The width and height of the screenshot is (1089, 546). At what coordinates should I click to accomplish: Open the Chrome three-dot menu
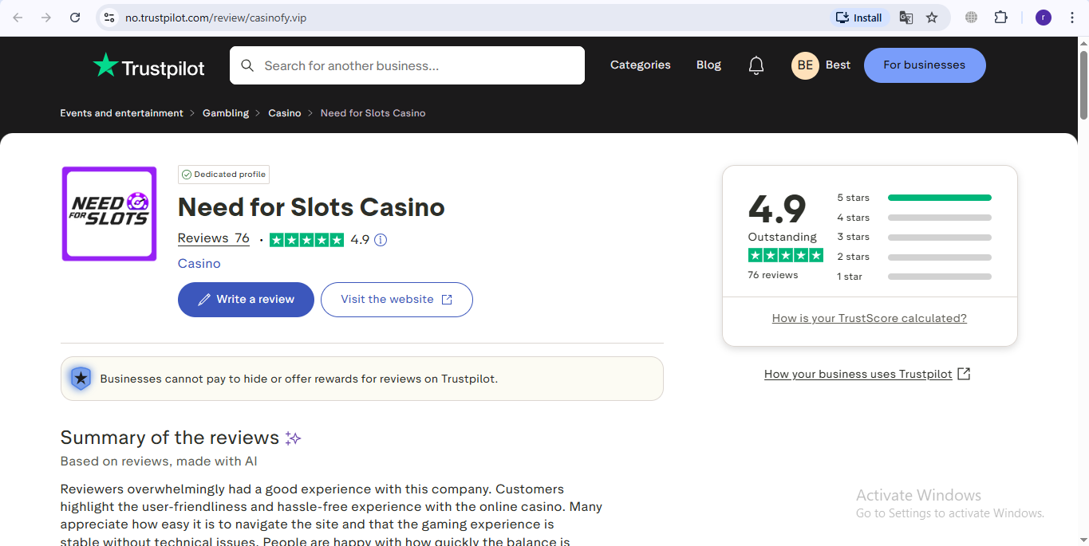(1072, 18)
